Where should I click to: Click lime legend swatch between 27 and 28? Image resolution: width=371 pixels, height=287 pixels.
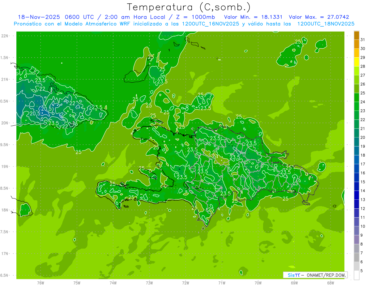(356, 71)
